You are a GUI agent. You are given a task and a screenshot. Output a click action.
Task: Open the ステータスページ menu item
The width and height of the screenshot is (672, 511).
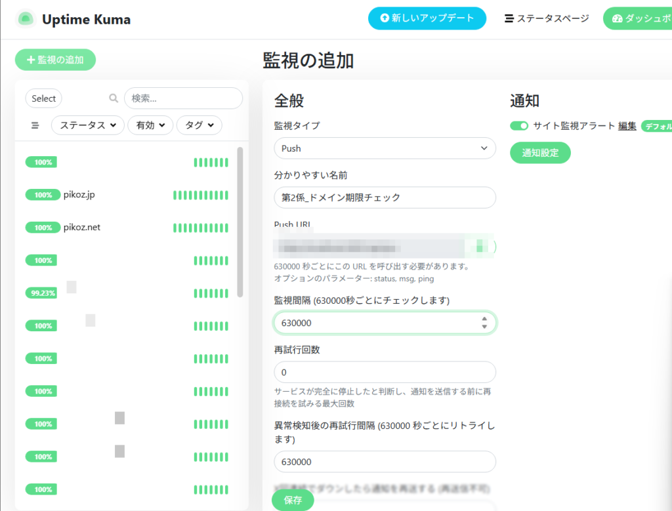coord(547,18)
